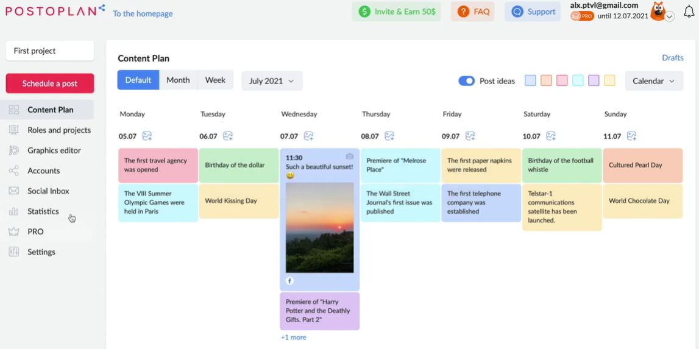
Task: Click add-image icon next to 07.07
Action: [x=308, y=136]
